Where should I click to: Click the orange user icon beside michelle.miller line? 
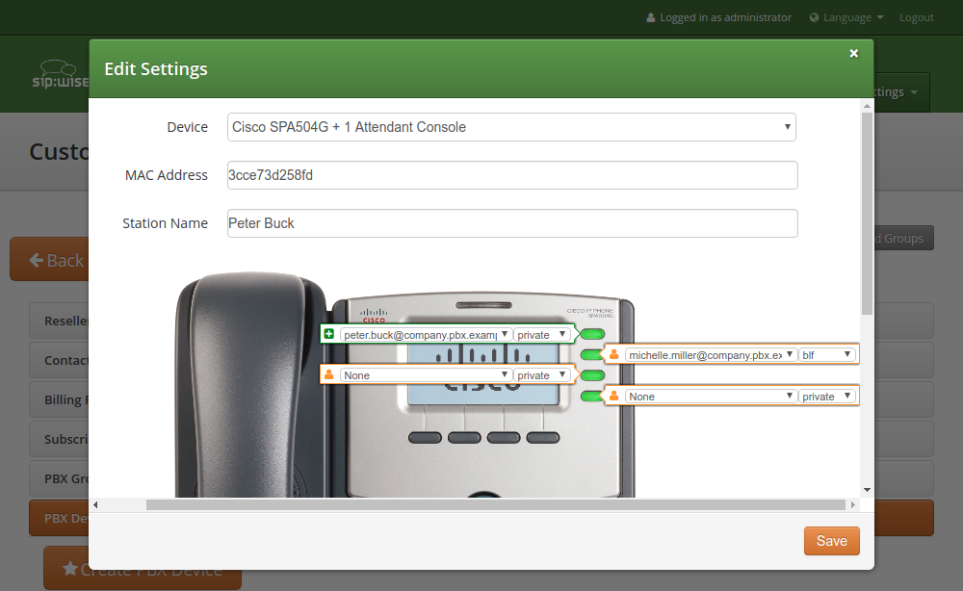pyautogui.click(x=613, y=354)
